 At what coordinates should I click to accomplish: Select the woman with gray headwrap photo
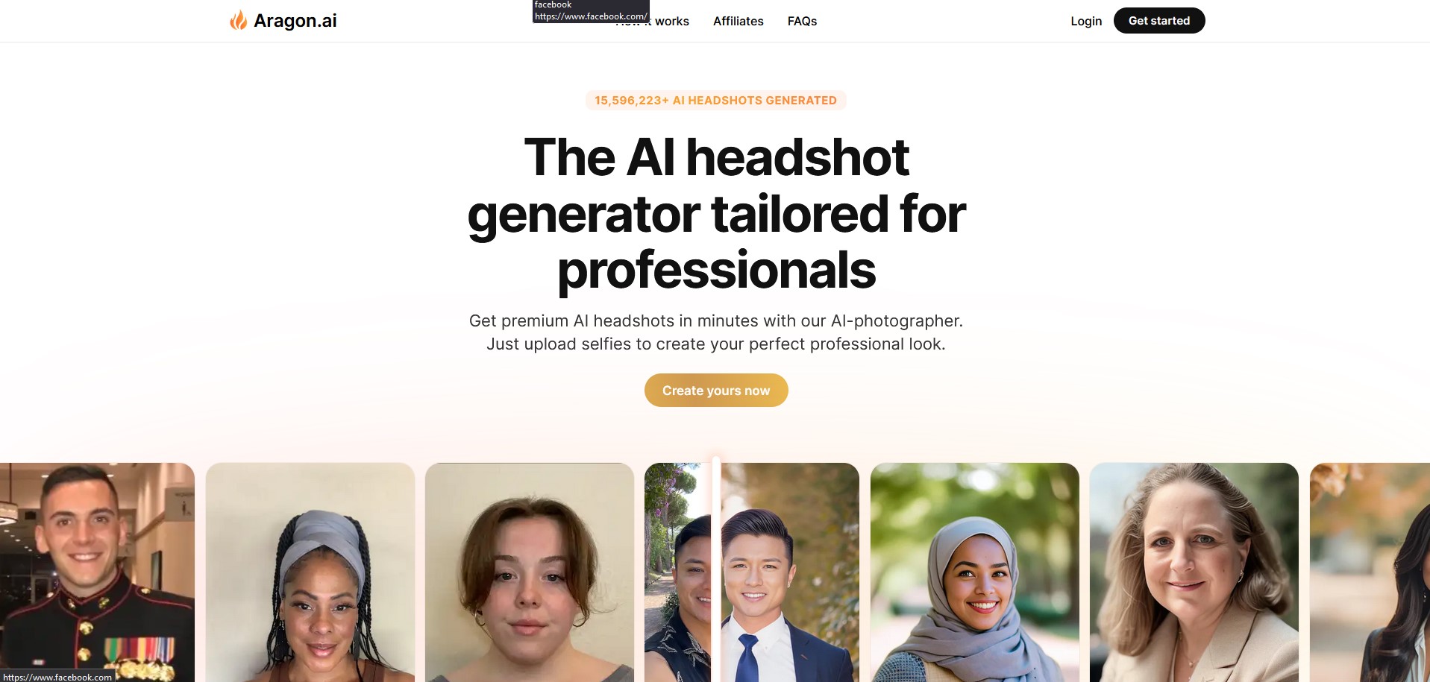[x=310, y=572]
